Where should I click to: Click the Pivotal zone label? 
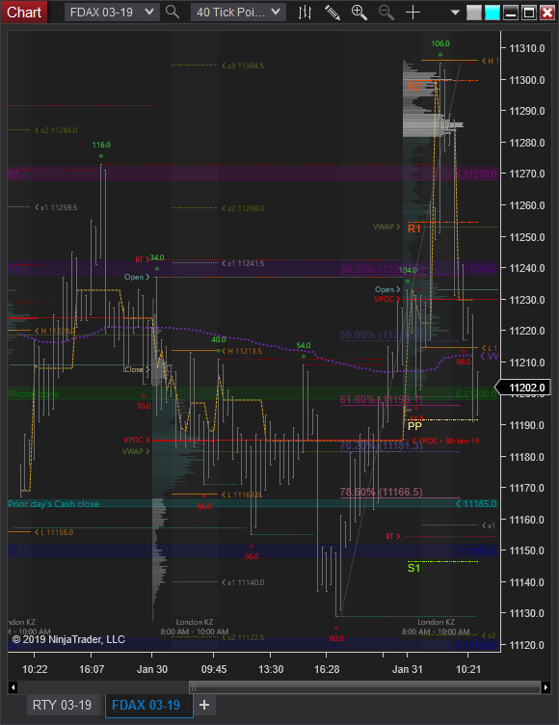pos(34,394)
